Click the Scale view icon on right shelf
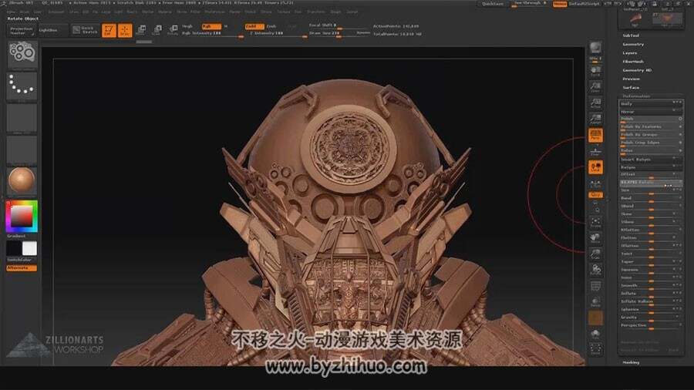Viewport: 694px width, 390px height. 595,254
